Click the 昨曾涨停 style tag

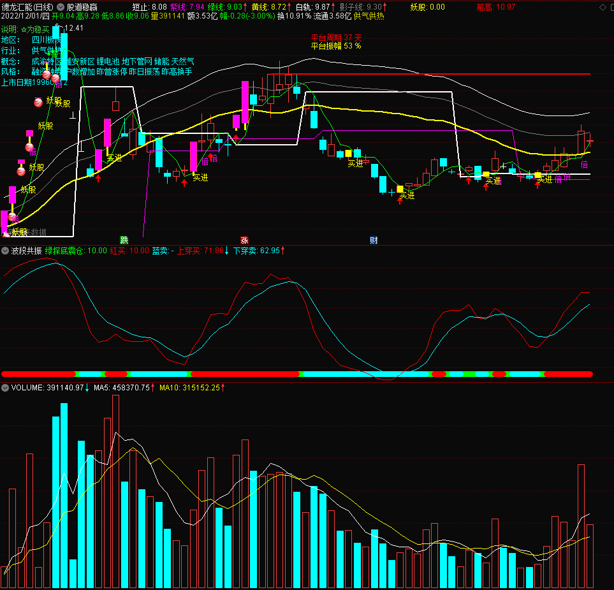(112, 71)
